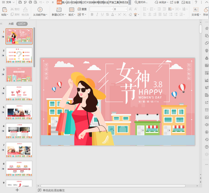Viewport: 209px width, 193px height.
Task: Open the Section (节) dropdown
Action: [82, 15]
